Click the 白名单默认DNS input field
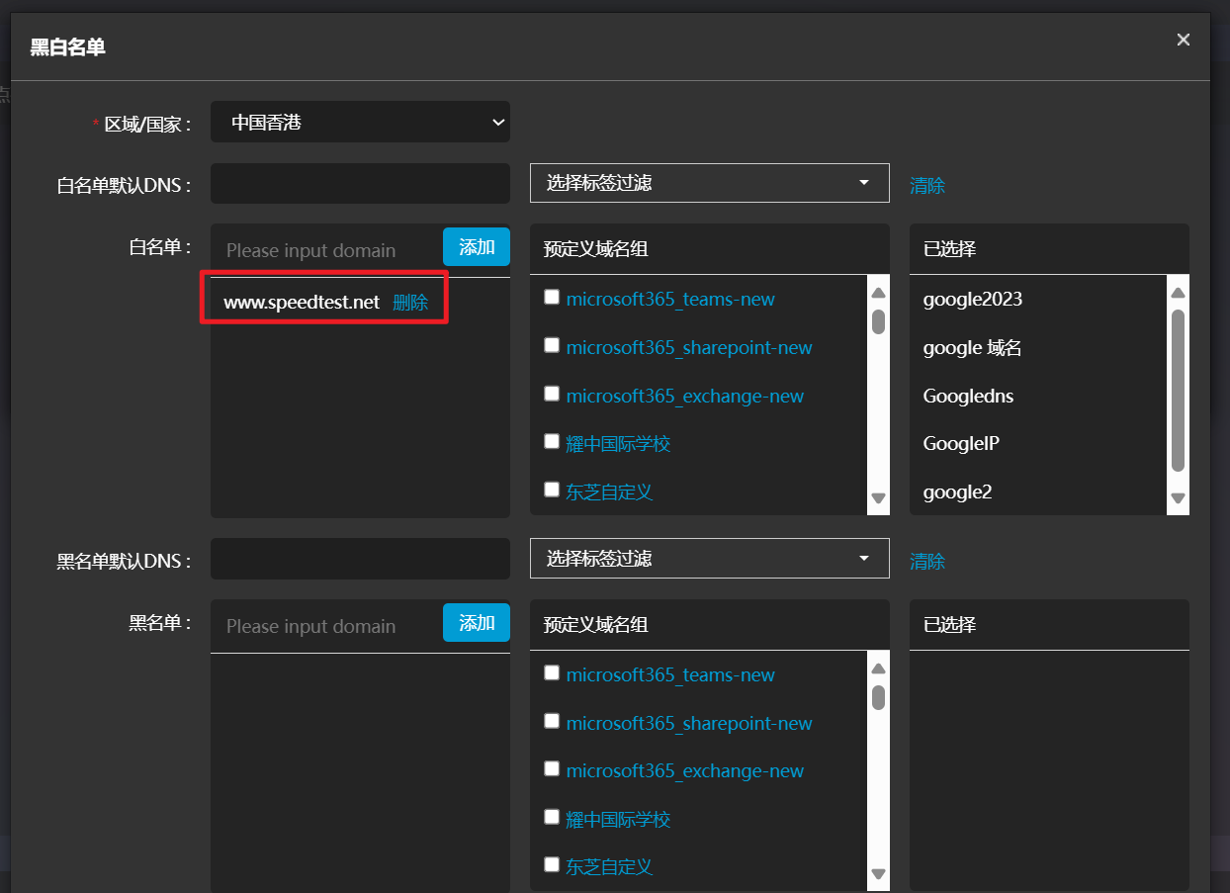Image resolution: width=1230 pixels, height=893 pixels. 360,184
